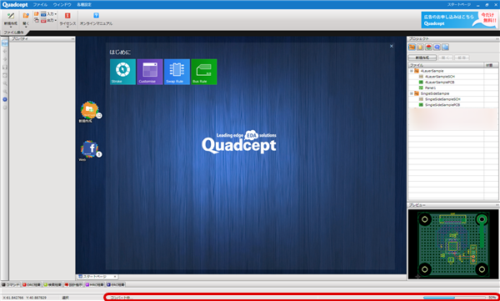This screenshot has height=301, width=500.
Task: Open the Facebook Web shortcut
Action: pos(89,148)
